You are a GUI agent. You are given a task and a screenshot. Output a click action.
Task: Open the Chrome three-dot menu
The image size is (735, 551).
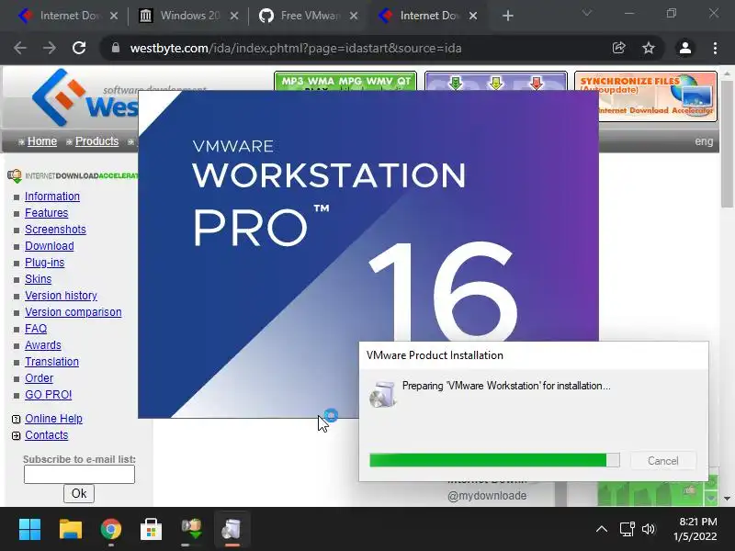[715, 48]
